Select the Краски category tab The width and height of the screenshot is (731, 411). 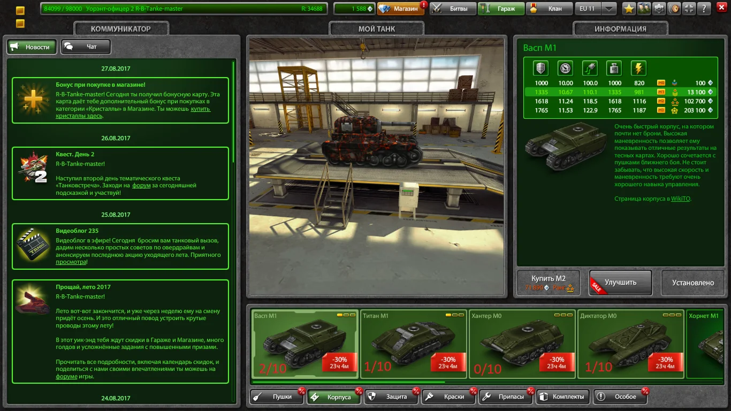[x=448, y=397]
